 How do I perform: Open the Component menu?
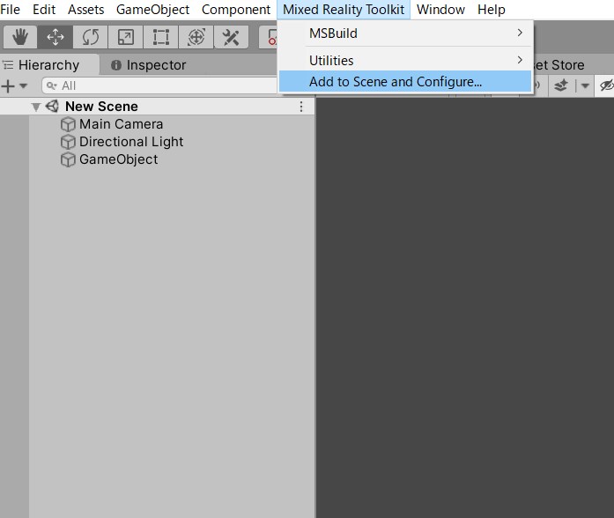pos(236,10)
